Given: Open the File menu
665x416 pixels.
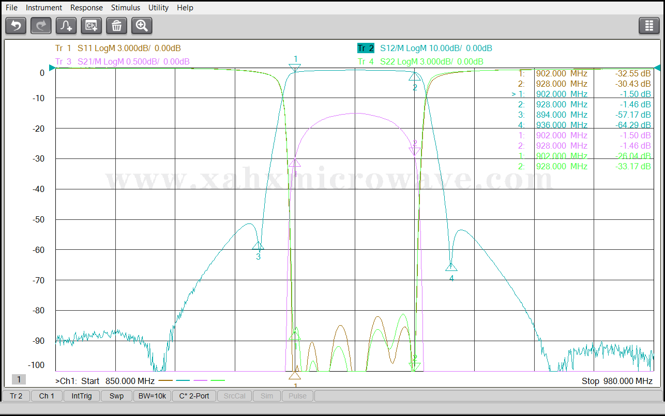Looking at the screenshot, I should (11, 8).
